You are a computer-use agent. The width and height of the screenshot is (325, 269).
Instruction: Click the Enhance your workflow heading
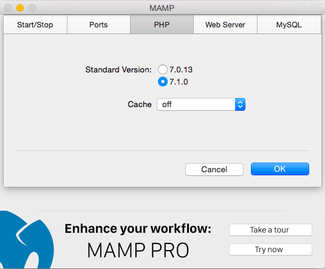coord(138,229)
